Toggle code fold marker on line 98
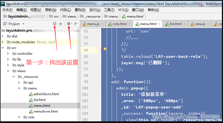Image resolution: width=223 pixels, height=123 pixels. tap(99, 75)
